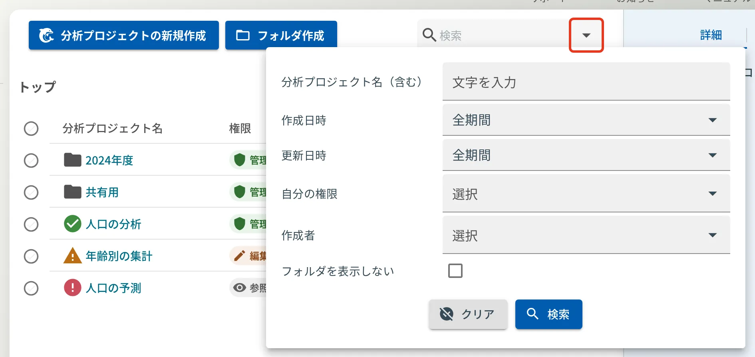Open the 2024年度 folder link
This screenshot has width=755, height=357.
click(x=109, y=161)
